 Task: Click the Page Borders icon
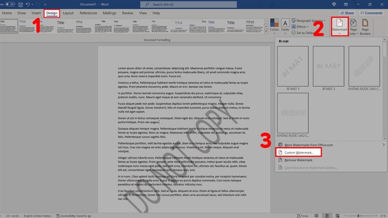coord(365,27)
